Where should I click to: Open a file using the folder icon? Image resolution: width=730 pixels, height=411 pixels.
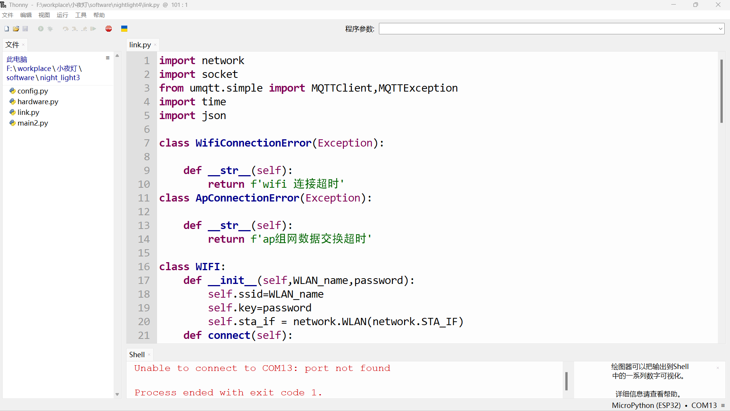pos(16,29)
